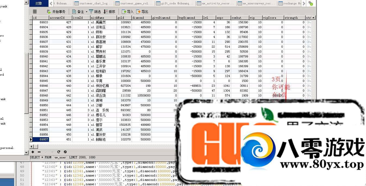Click expc cell 1304
366x186 pixels.
pyautogui.click(x=223, y=91)
